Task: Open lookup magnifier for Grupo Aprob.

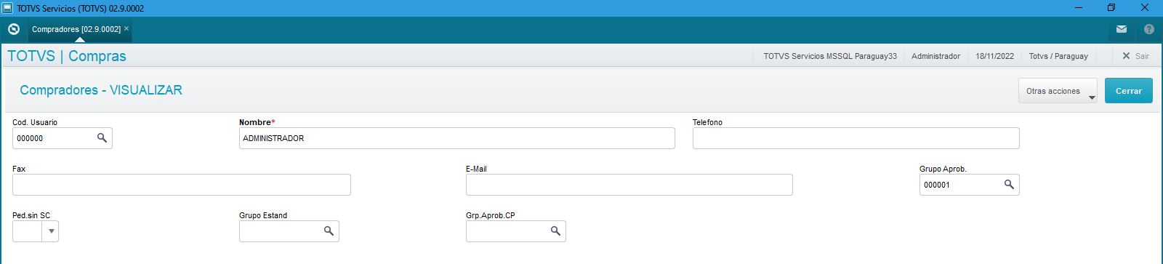Action: [x=1009, y=184]
